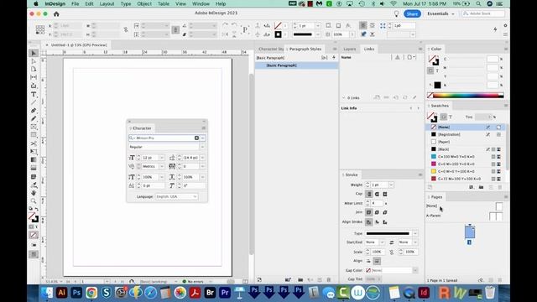Click the A-Parent thumbnail
Viewport: 537px width, 302px height.
(496, 216)
